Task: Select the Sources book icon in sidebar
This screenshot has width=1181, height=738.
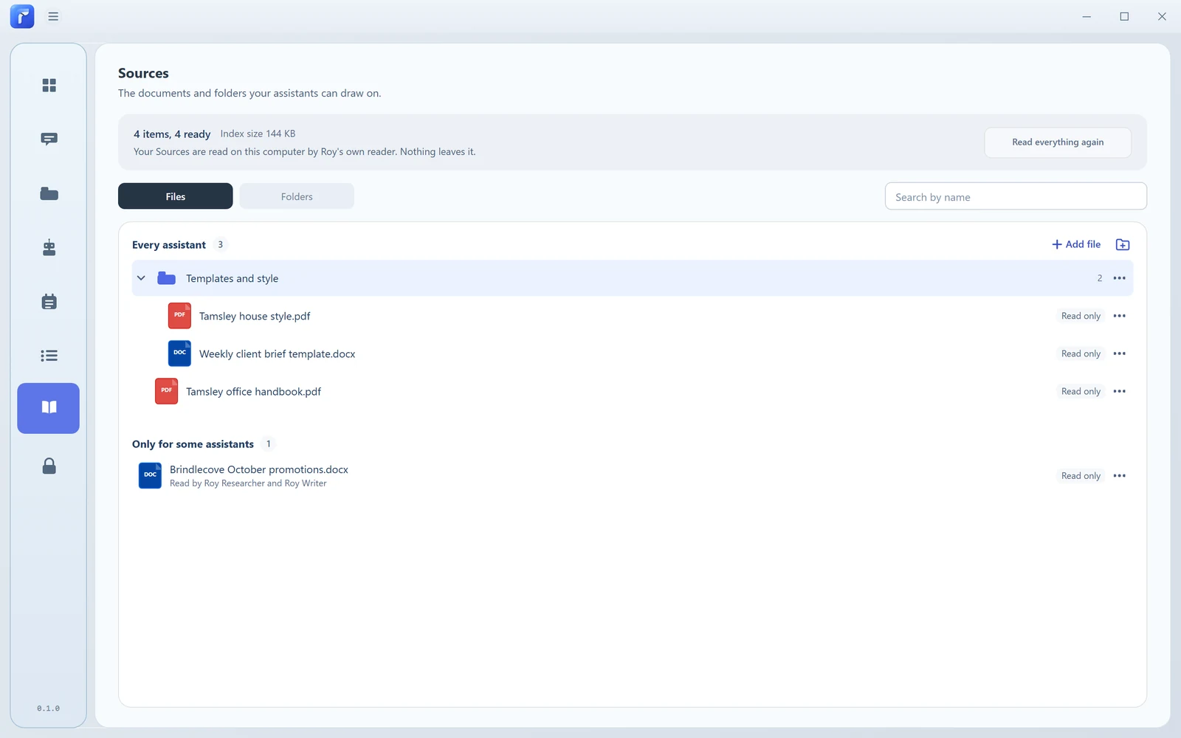Action: pyautogui.click(x=49, y=408)
